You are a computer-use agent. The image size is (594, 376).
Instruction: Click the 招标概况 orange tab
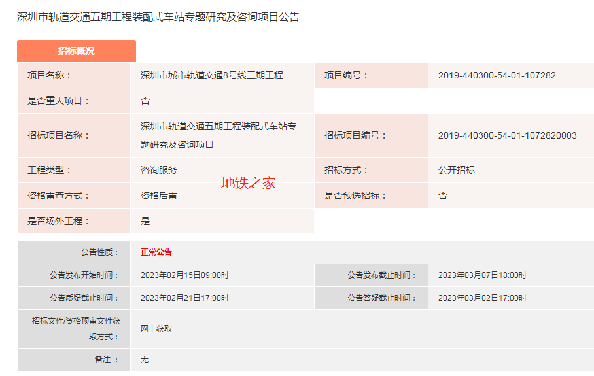click(x=76, y=51)
